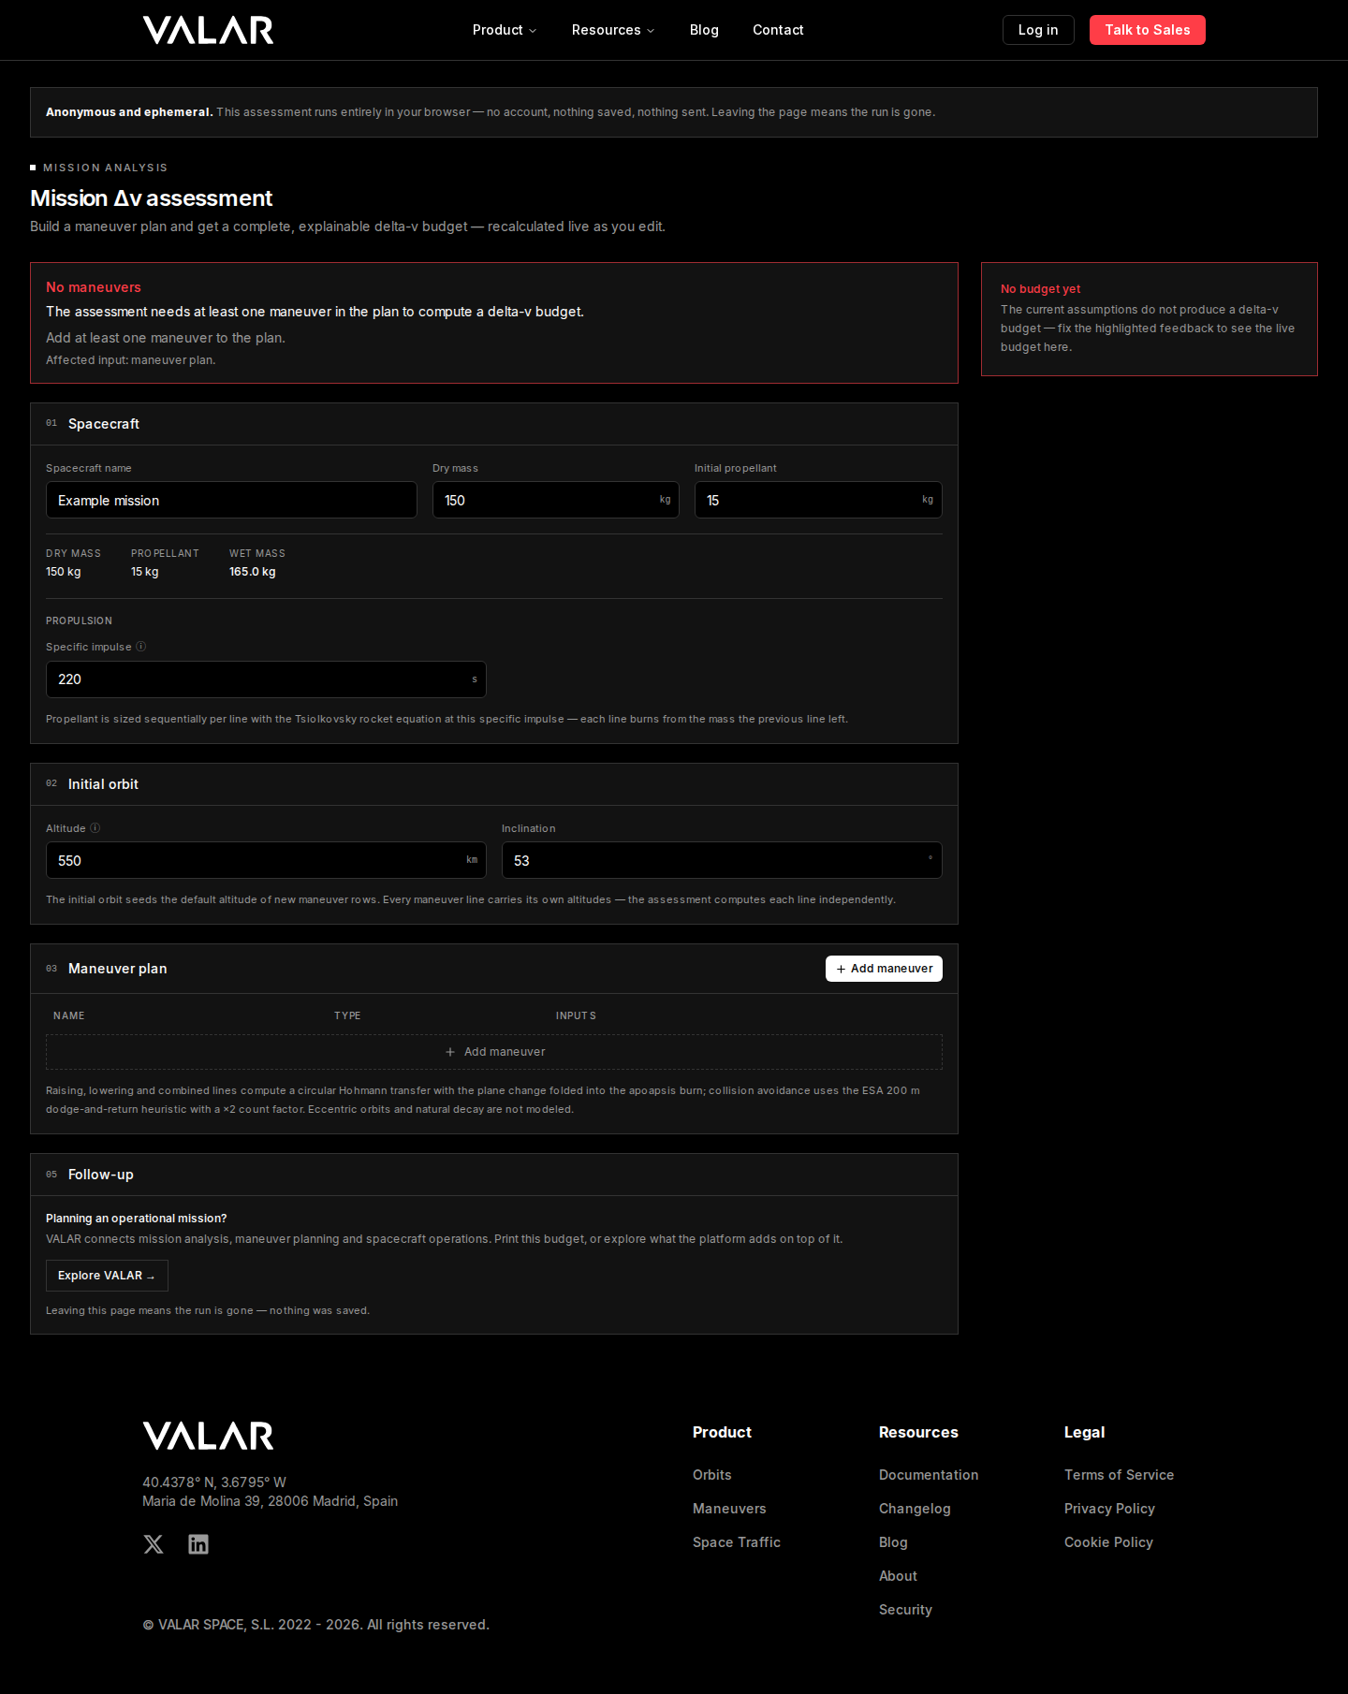Open the Privacy Policy link
Viewport: 1348px width, 1694px height.
(1109, 1509)
